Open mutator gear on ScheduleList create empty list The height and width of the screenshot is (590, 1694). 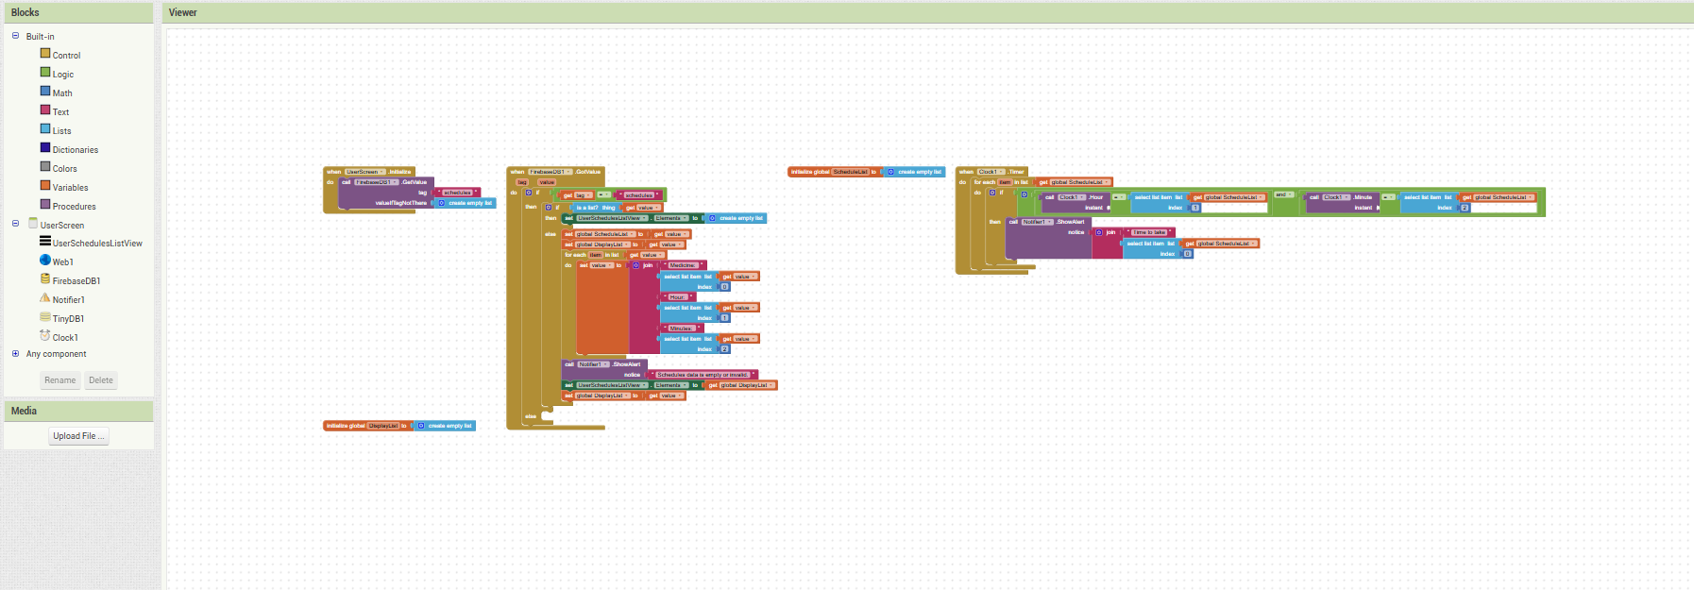(891, 172)
